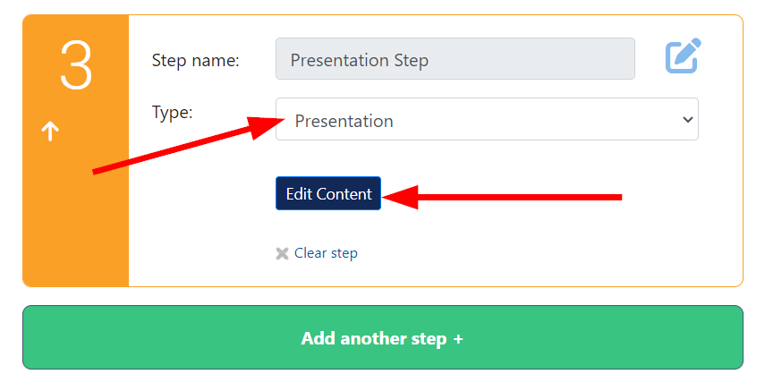The image size is (765, 391).
Task: Click the plus sign on Add another step
Action: 457,339
